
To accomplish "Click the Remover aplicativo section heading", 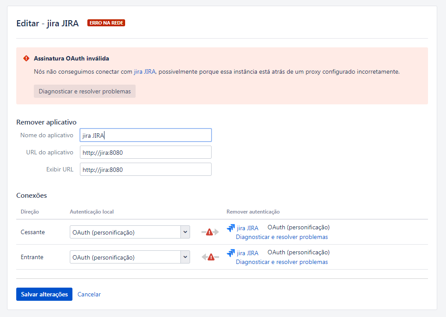I will [x=47, y=122].
